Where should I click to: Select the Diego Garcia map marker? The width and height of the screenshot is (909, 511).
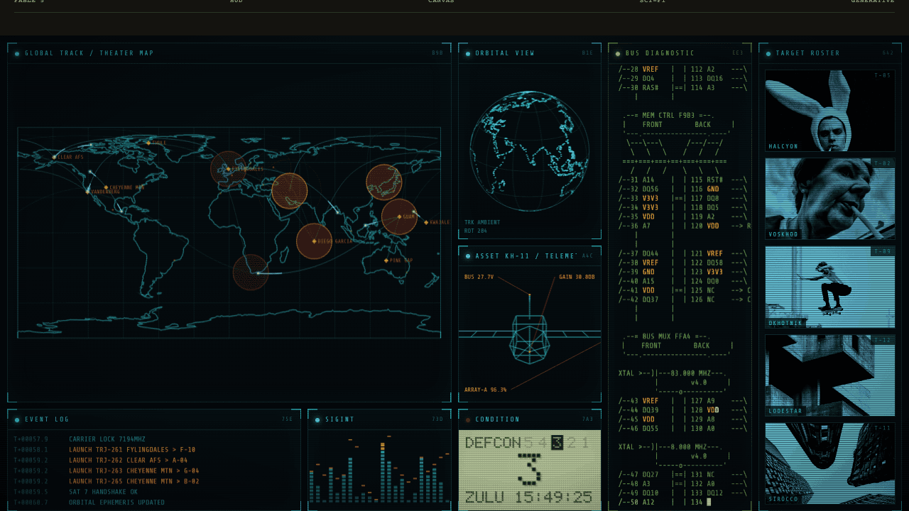pyautogui.click(x=314, y=241)
